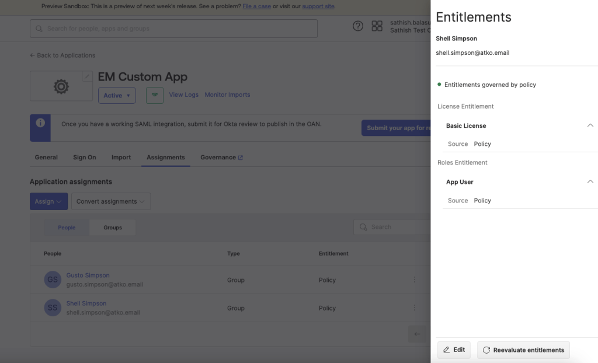
Task: Select the Assignments tab
Action: pyautogui.click(x=165, y=157)
